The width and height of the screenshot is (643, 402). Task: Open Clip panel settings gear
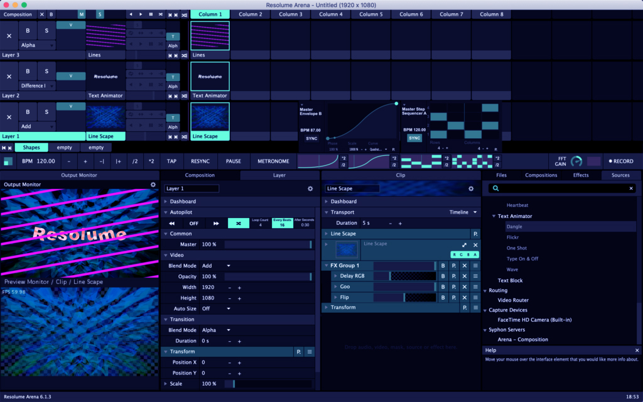click(x=471, y=188)
